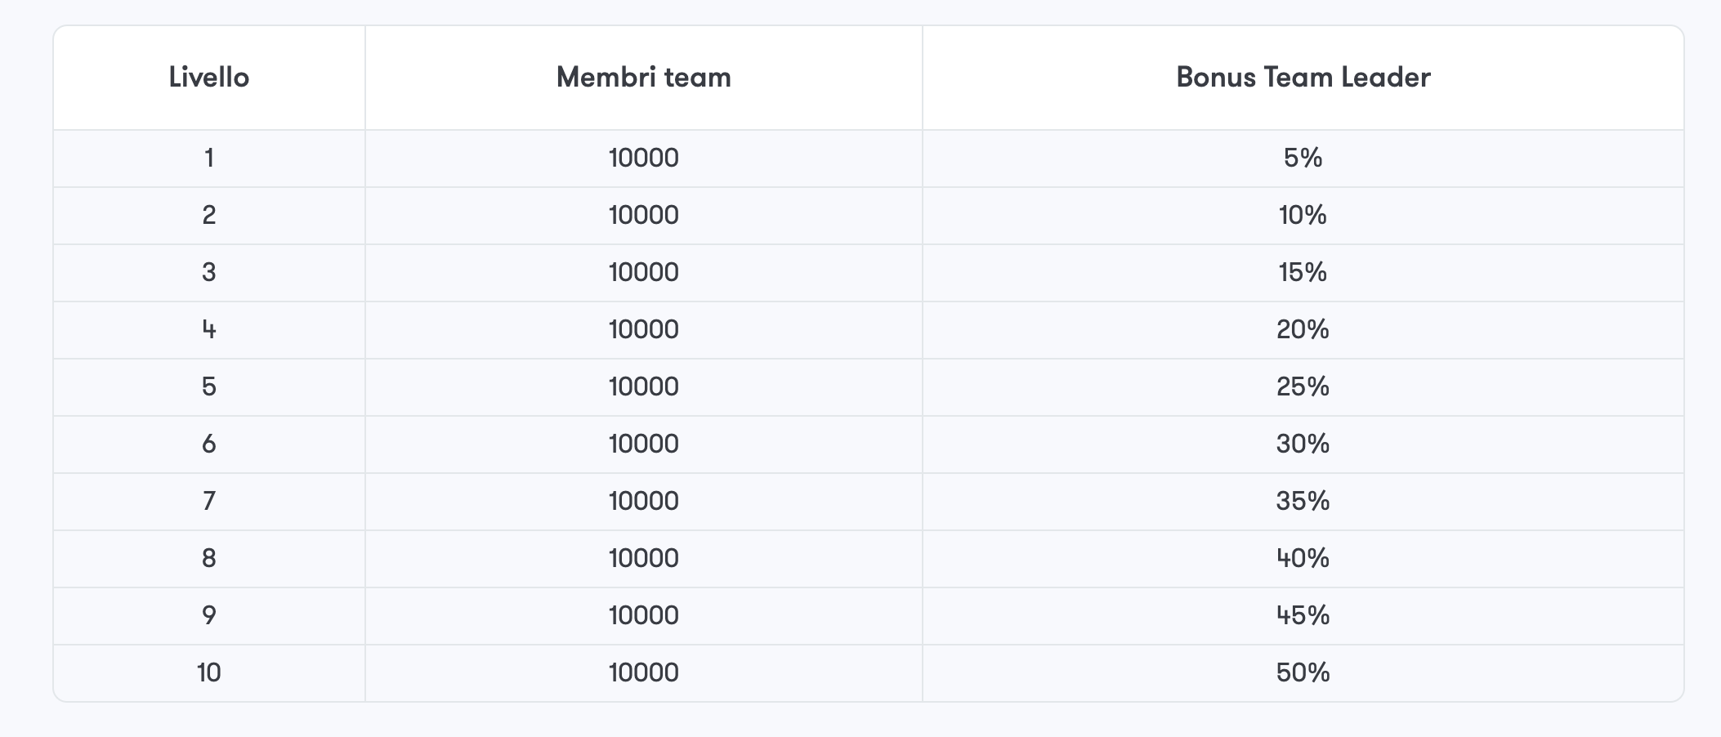The width and height of the screenshot is (1721, 737).
Task: Select the 45% bonus cell
Action: pos(1303,615)
